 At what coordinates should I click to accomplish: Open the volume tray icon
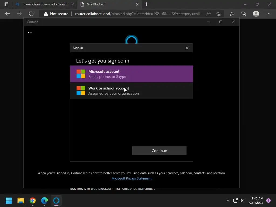point(242,201)
